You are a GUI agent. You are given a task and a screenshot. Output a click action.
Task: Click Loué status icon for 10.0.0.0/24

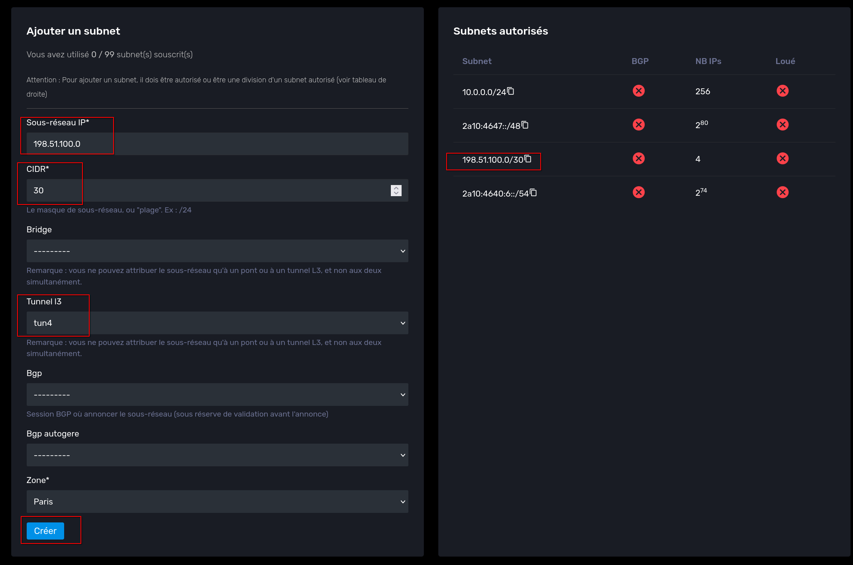(x=782, y=91)
